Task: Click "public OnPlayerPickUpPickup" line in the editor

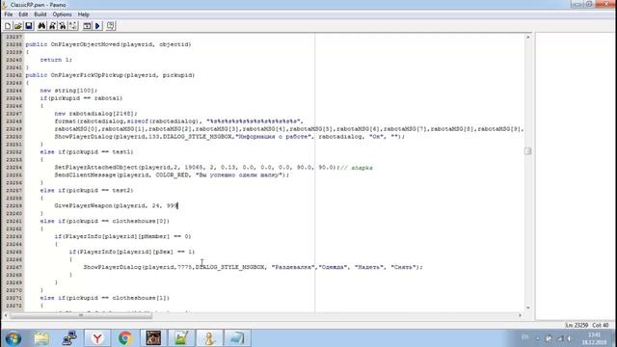Action: (x=110, y=75)
